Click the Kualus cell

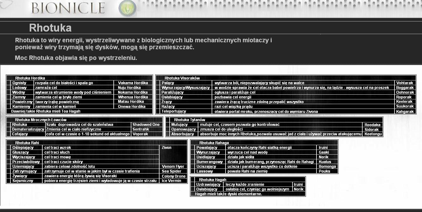click(x=327, y=162)
